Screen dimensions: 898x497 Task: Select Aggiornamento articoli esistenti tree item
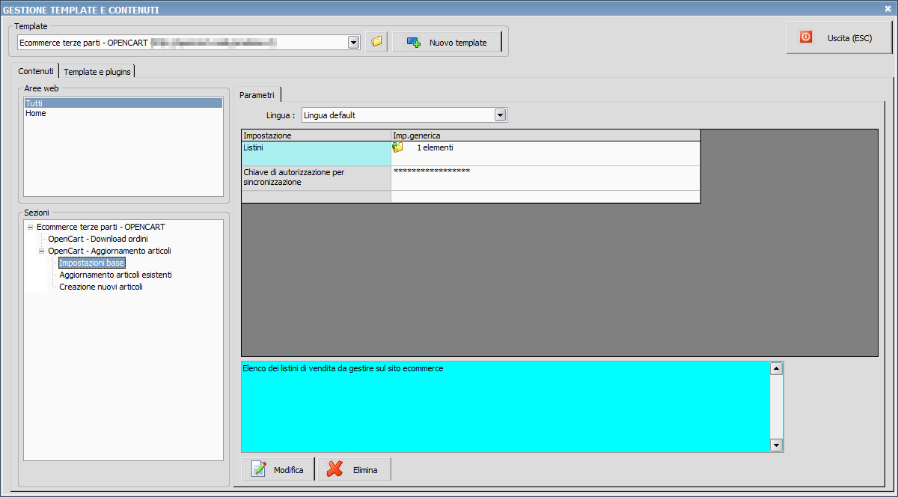coord(116,275)
